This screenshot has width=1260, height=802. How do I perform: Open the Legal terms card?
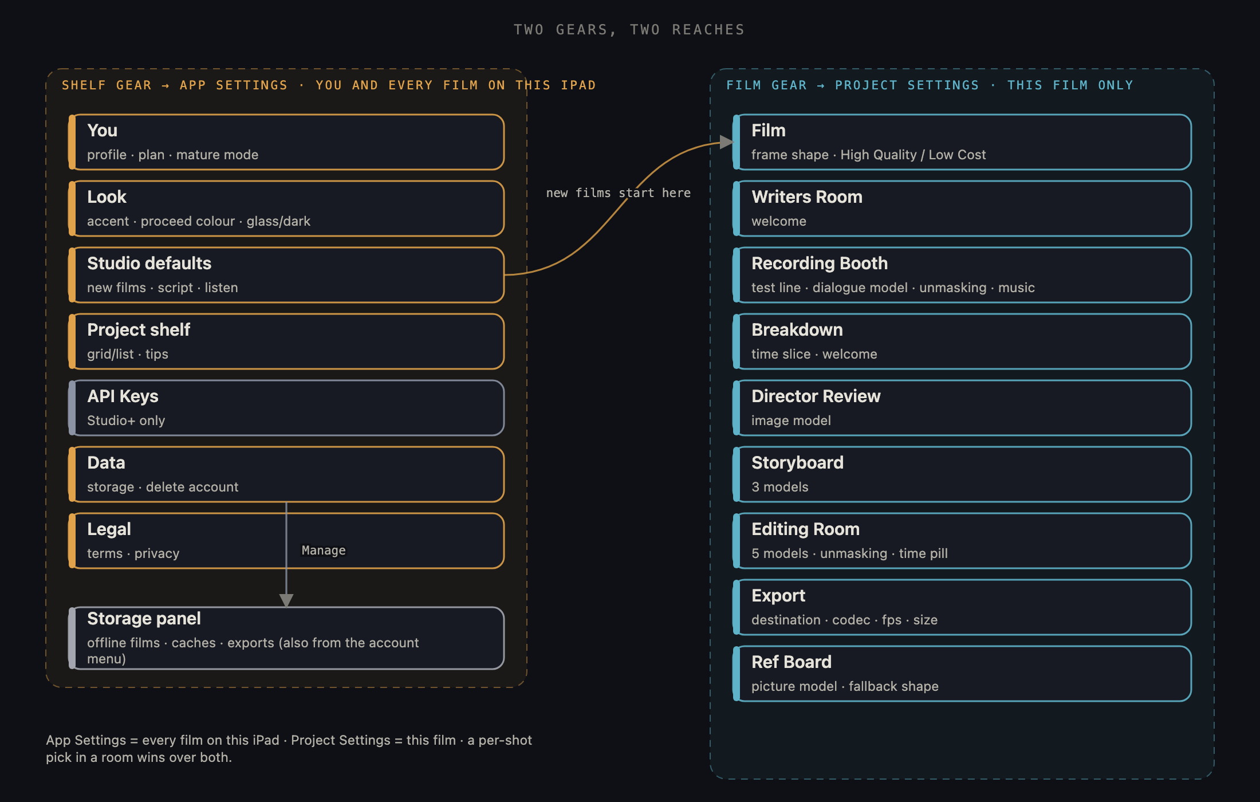[286, 541]
